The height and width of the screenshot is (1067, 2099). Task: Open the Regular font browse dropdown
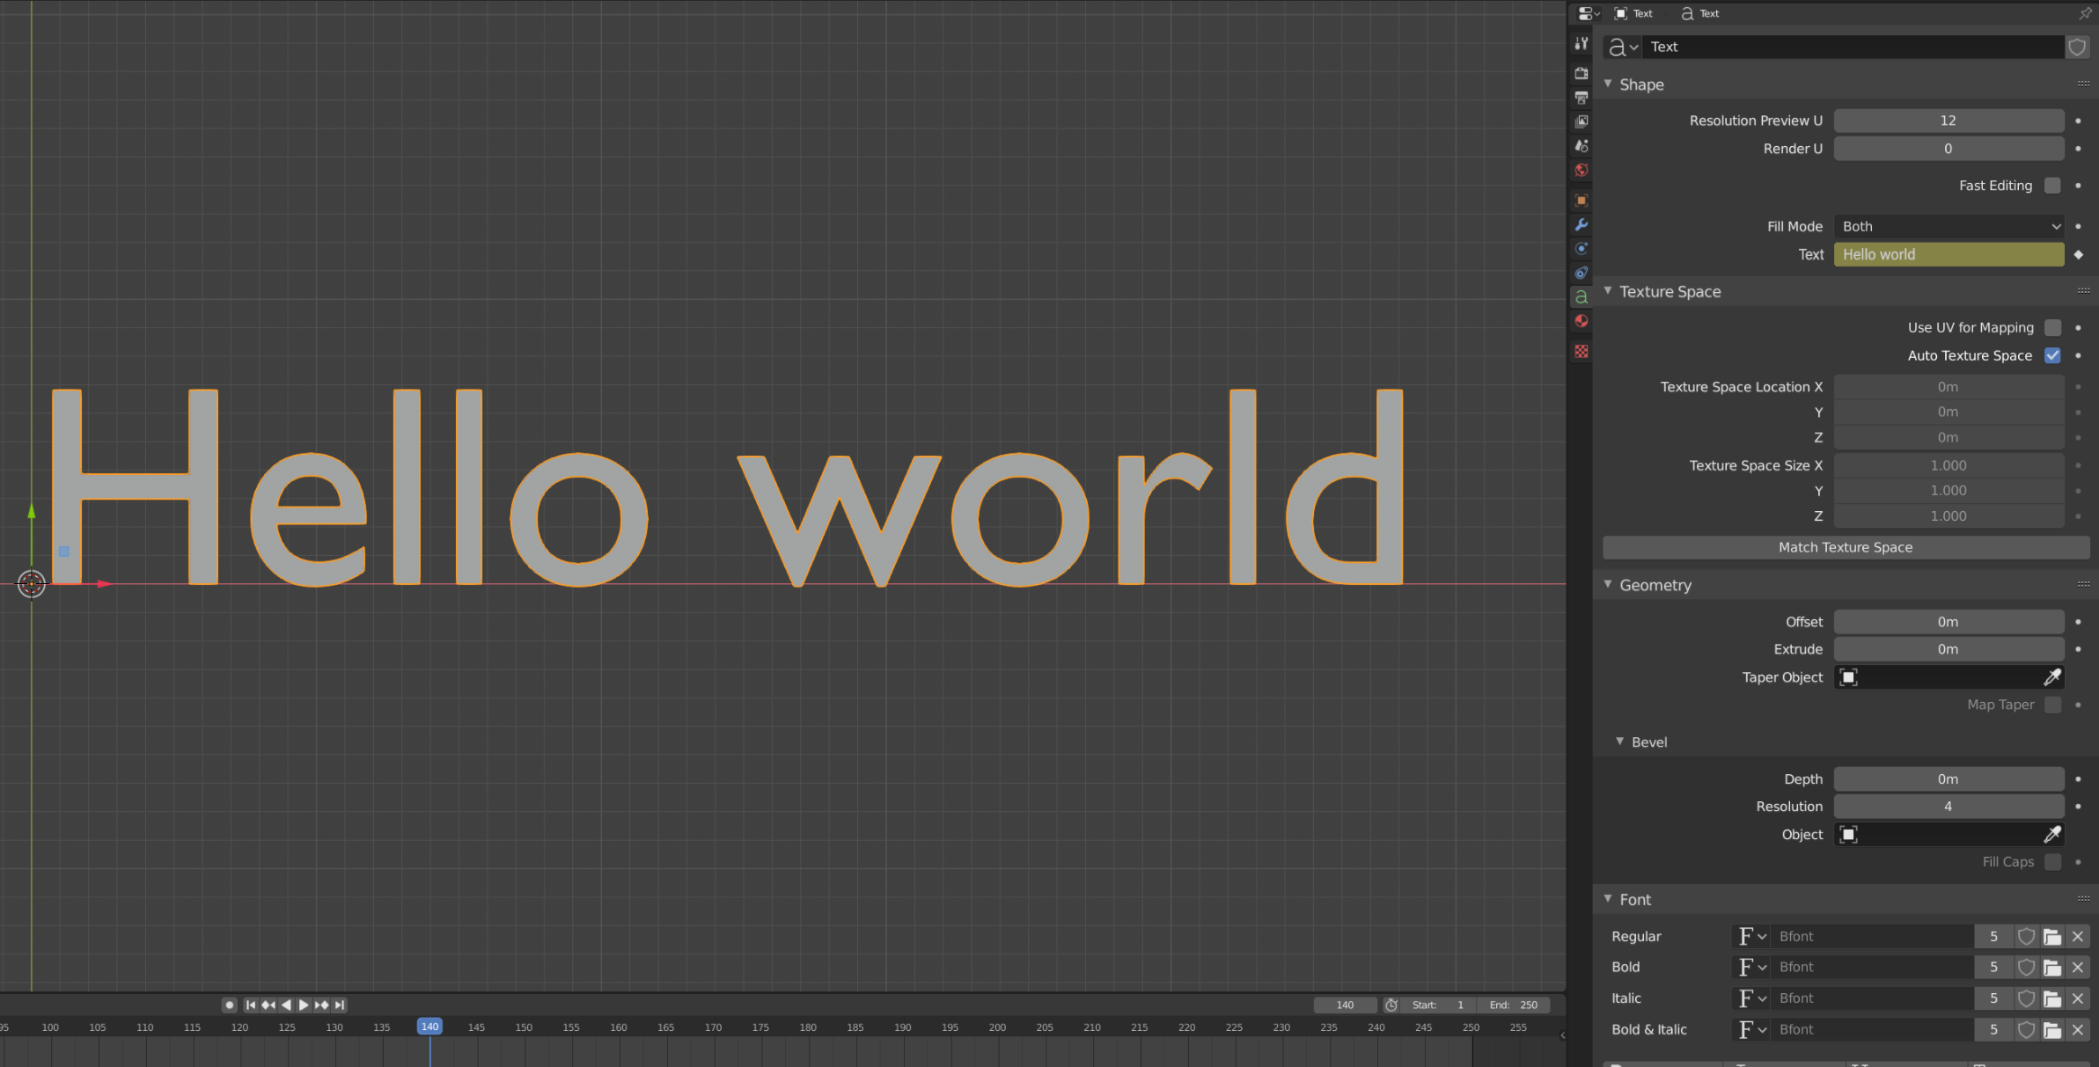(1751, 937)
